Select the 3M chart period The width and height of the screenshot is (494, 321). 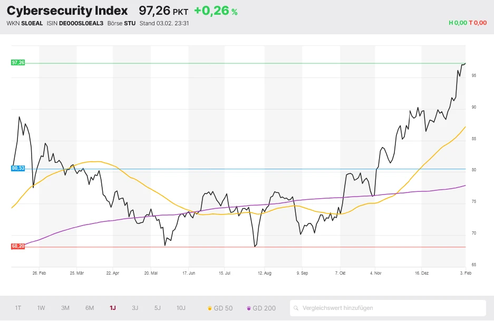(65, 308)
